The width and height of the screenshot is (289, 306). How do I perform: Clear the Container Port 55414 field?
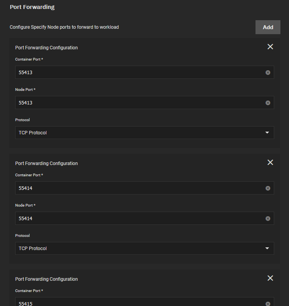coord(268,188)
